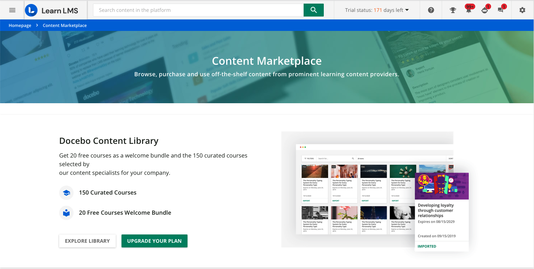
Task: Open the main navigation hamburger menu
Action: pyautogui.click(x=12, y=10)
